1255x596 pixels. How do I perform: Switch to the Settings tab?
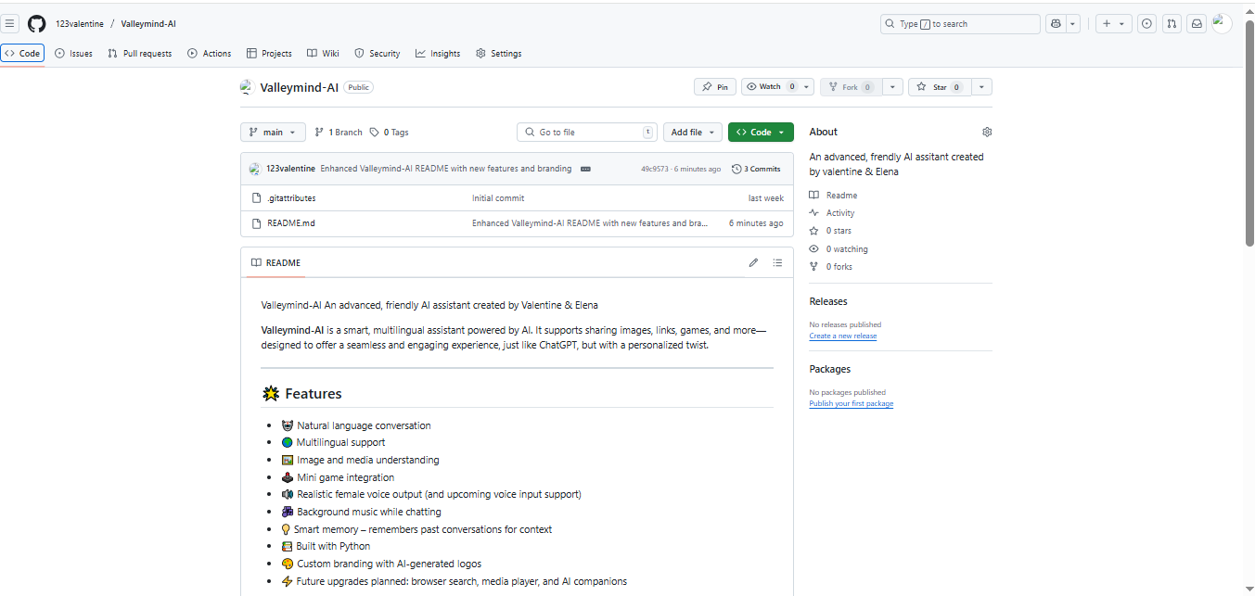coord(498,54)
